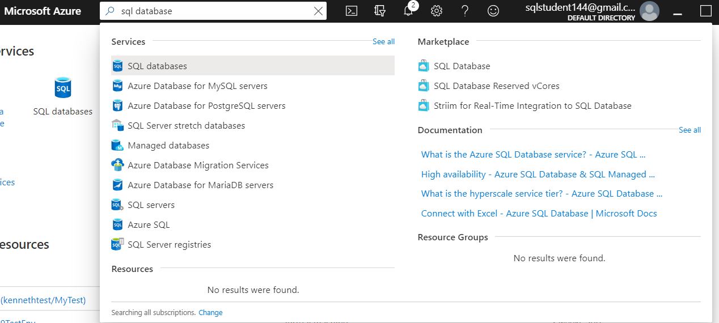719x323 pixels.
Task: Click See all next to Documentation
Action: (x=690, y=130)
